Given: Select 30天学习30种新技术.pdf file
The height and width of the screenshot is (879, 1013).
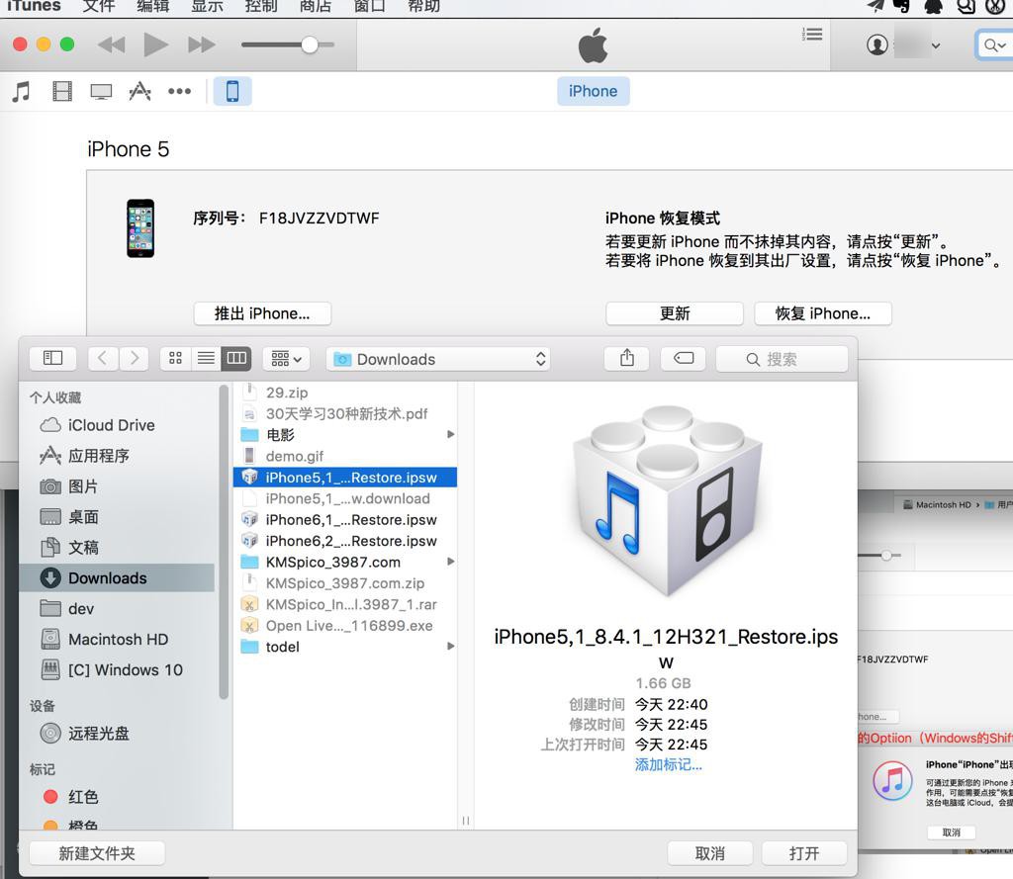Looking at the screenshot, I should pos(345,413).
